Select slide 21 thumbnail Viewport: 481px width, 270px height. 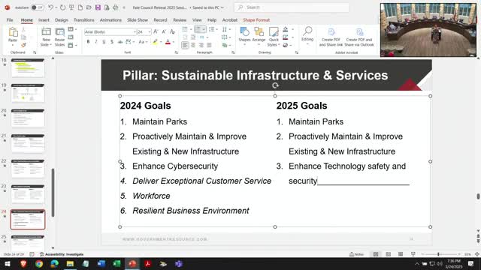click(28, 143)
